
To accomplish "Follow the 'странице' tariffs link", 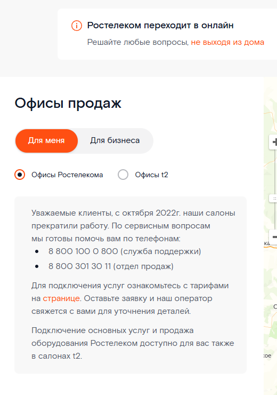I will tap(61, 298).
